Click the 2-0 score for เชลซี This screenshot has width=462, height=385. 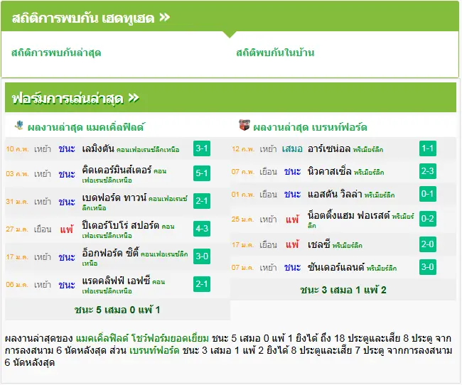428,244
